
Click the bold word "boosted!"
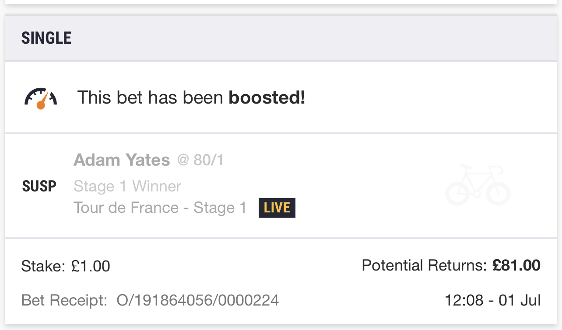tap(267, 98)
